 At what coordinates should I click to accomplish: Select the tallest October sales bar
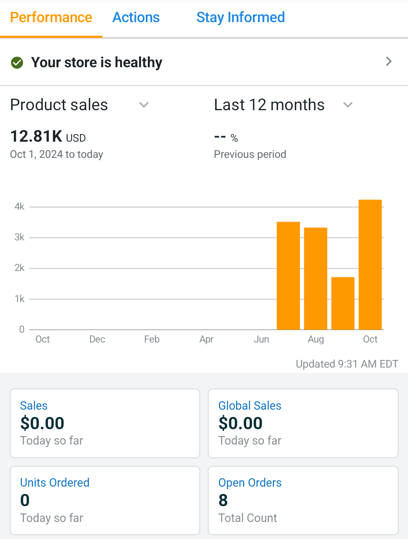click(370, 265)
